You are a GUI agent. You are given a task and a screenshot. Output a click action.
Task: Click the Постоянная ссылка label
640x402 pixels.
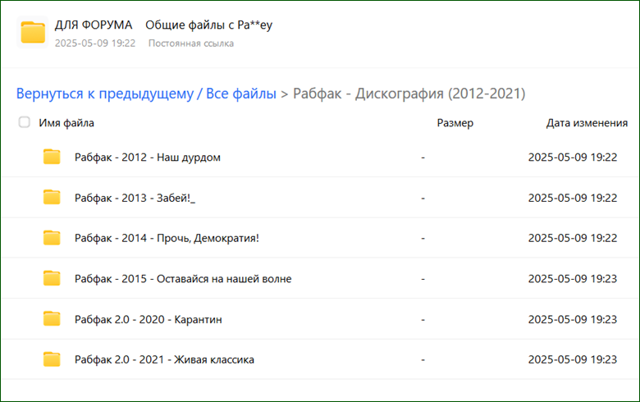click(191, 43)
